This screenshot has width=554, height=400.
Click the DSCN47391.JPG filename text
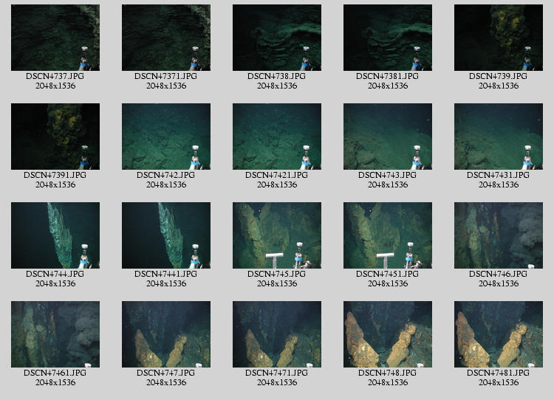tap(55, 175)
